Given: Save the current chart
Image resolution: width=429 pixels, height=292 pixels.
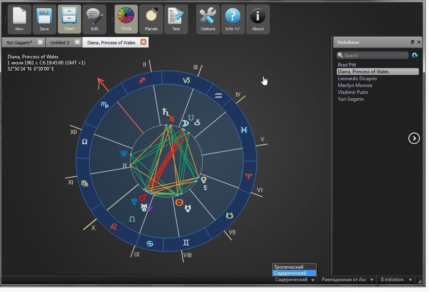Looking at the screenshot, I should (x=44, y=19).
